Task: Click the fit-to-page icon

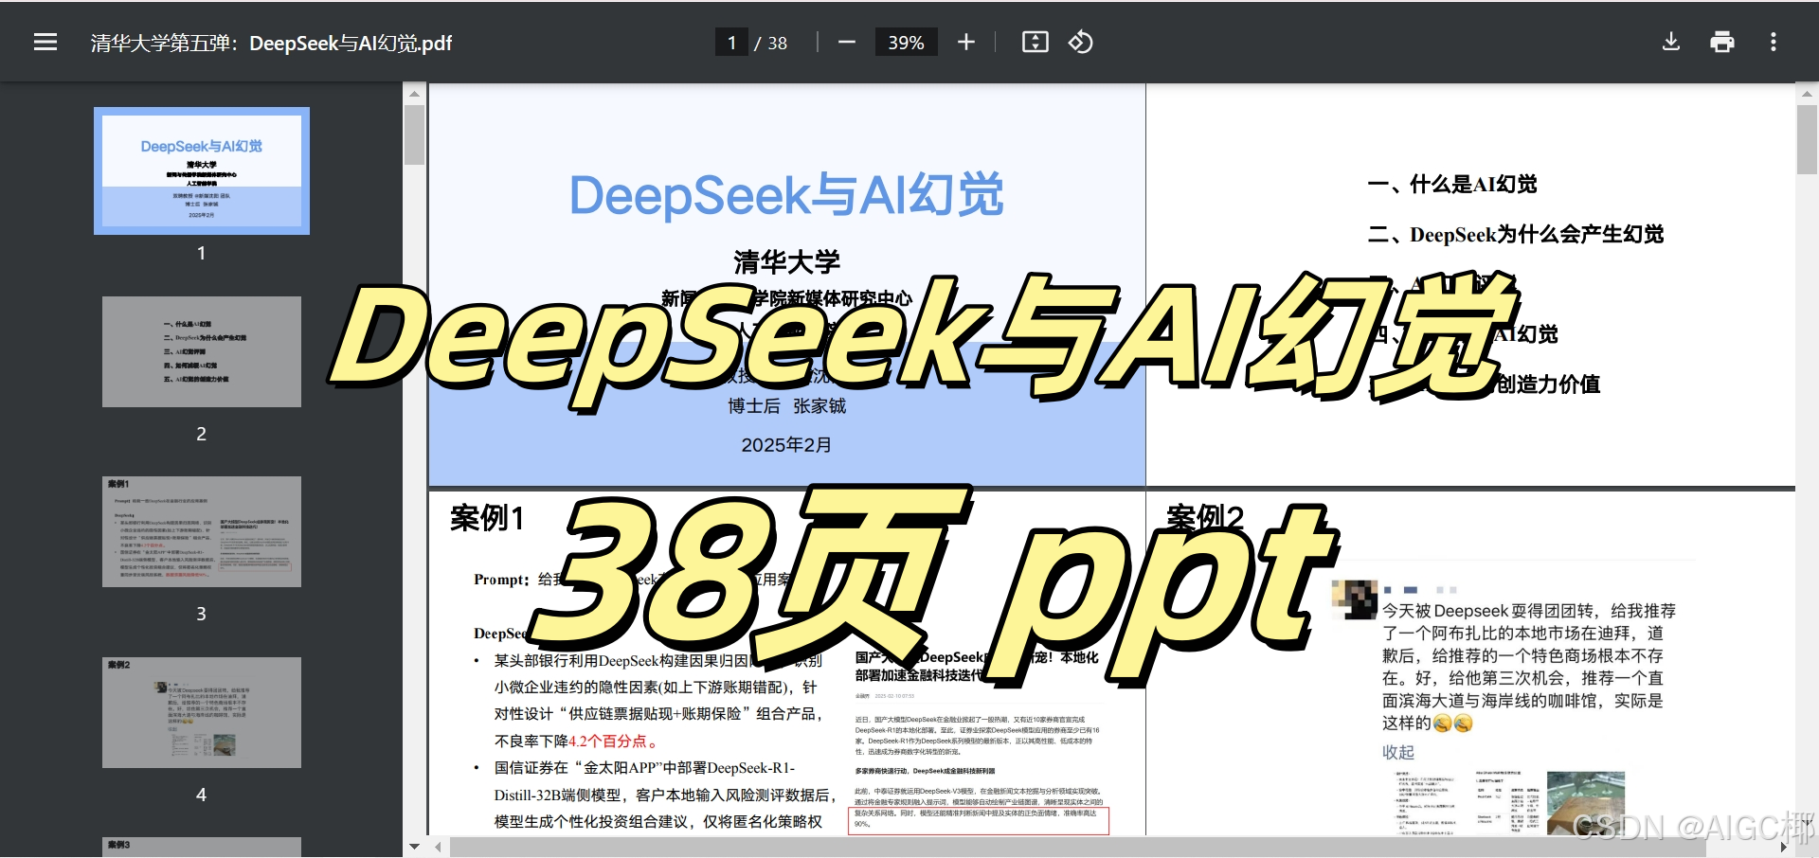Action: click(1035, 42)
